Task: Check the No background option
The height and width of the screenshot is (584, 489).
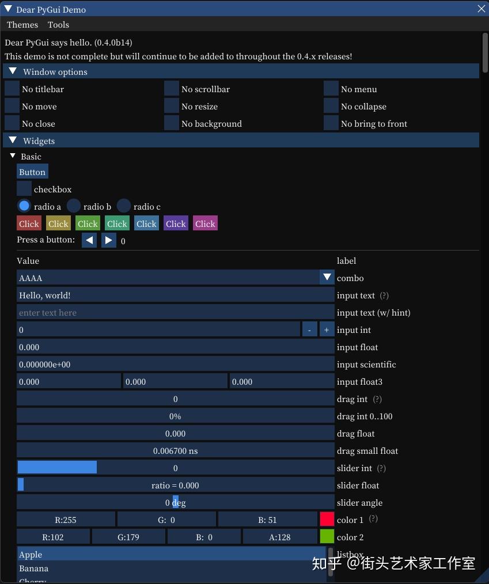Action: click(x=171, y=123)
